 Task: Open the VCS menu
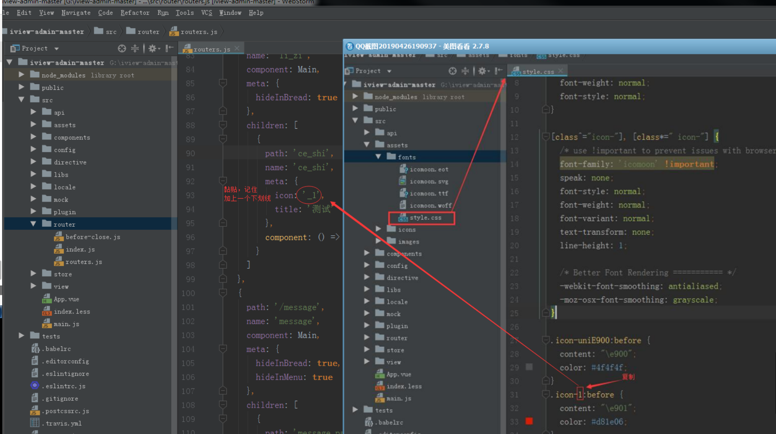(x=206, y=13)
